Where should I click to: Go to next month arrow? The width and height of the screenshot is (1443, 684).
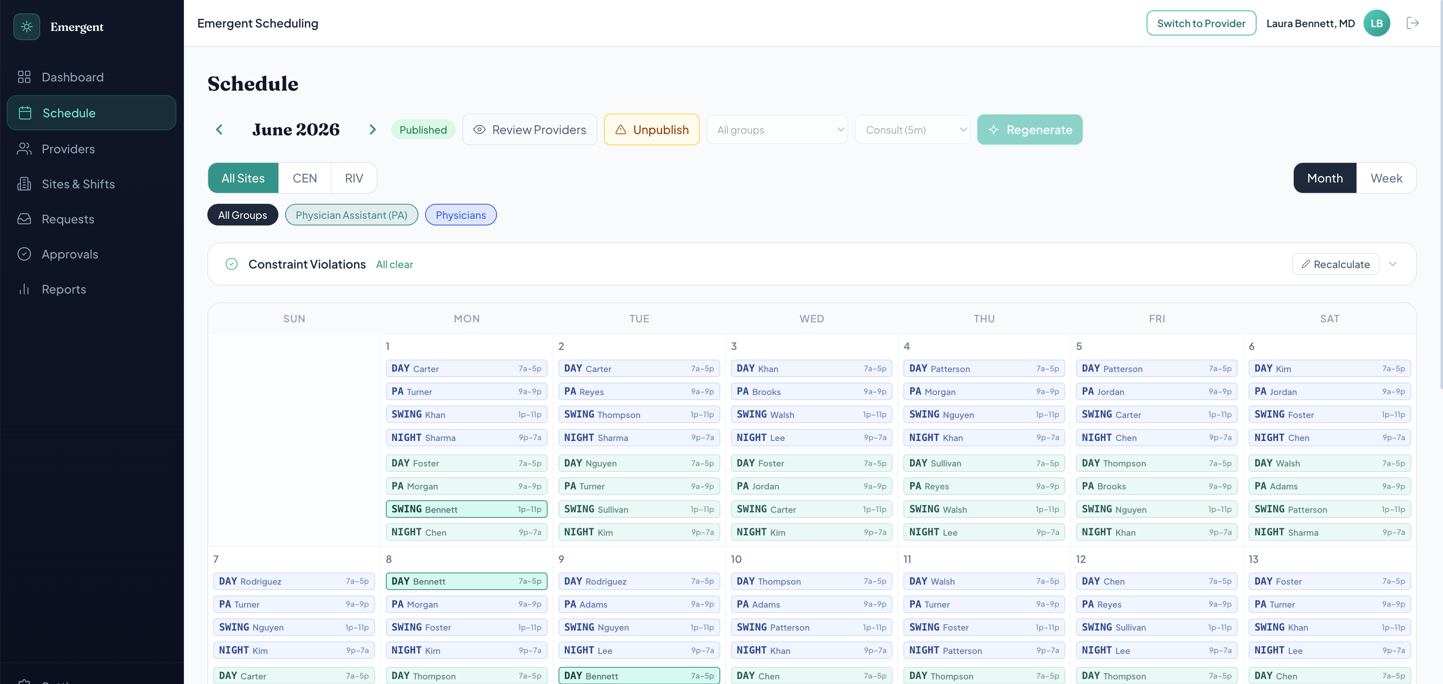click(x=372, y=129)
